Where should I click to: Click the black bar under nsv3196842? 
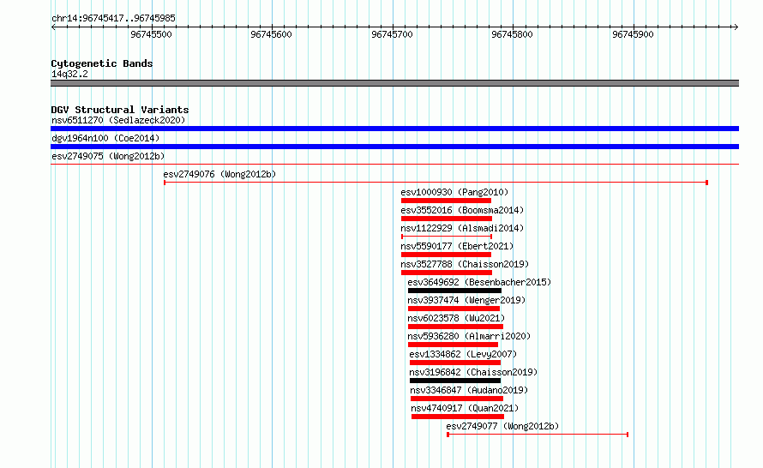click(x=455, y=381)
